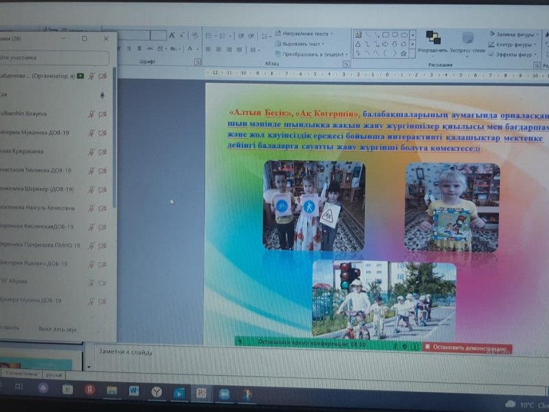Image resolution: width=549 pixels, height=412 pixels.
Task: Toggle camera icon for Gulbarshin Ibrayeva
Action: coord(102,114)
